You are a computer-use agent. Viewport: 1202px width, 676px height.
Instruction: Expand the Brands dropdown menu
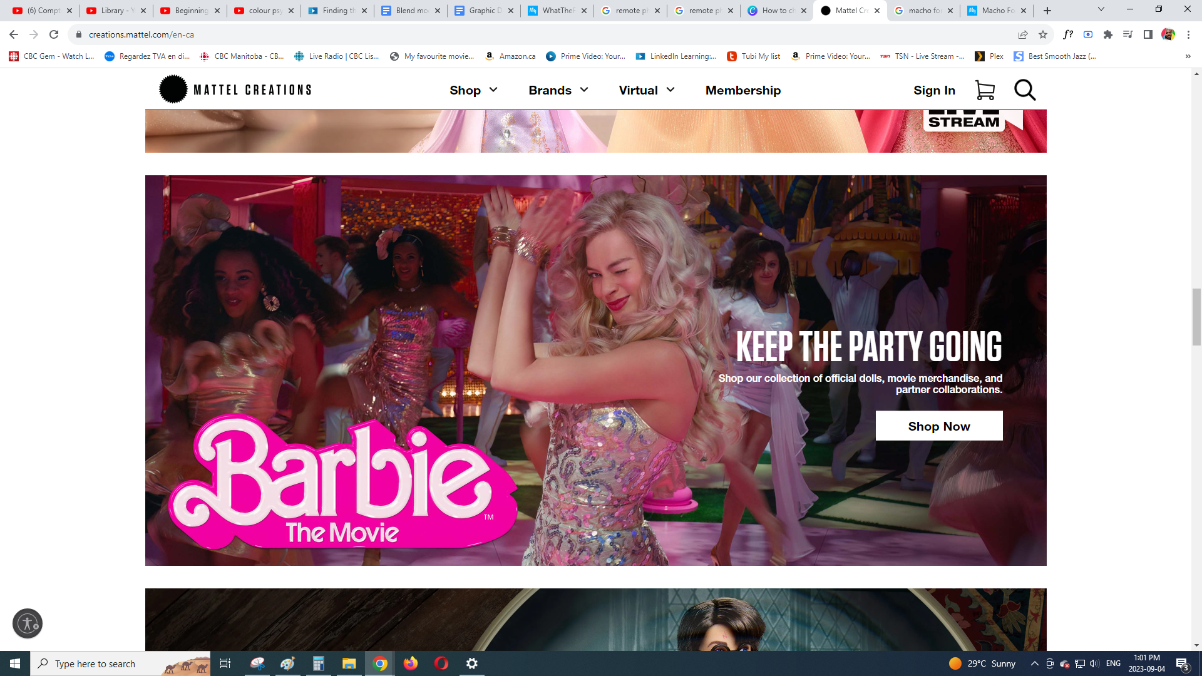click(558, 90)
